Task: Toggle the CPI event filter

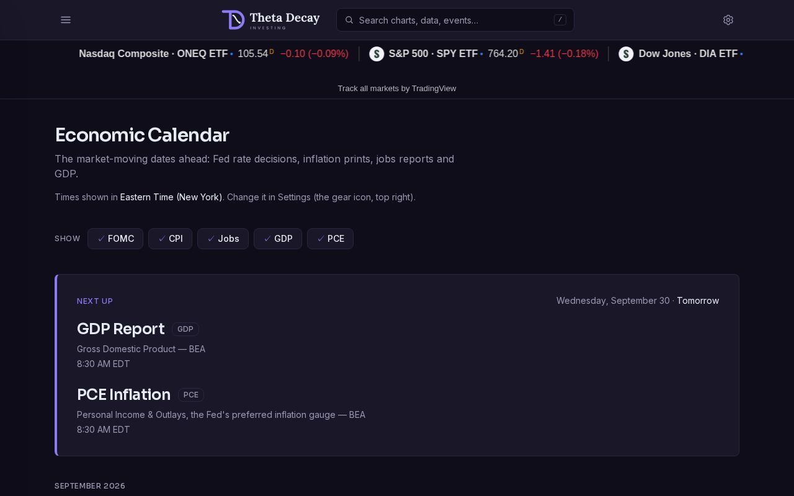Action: [170, 239]
